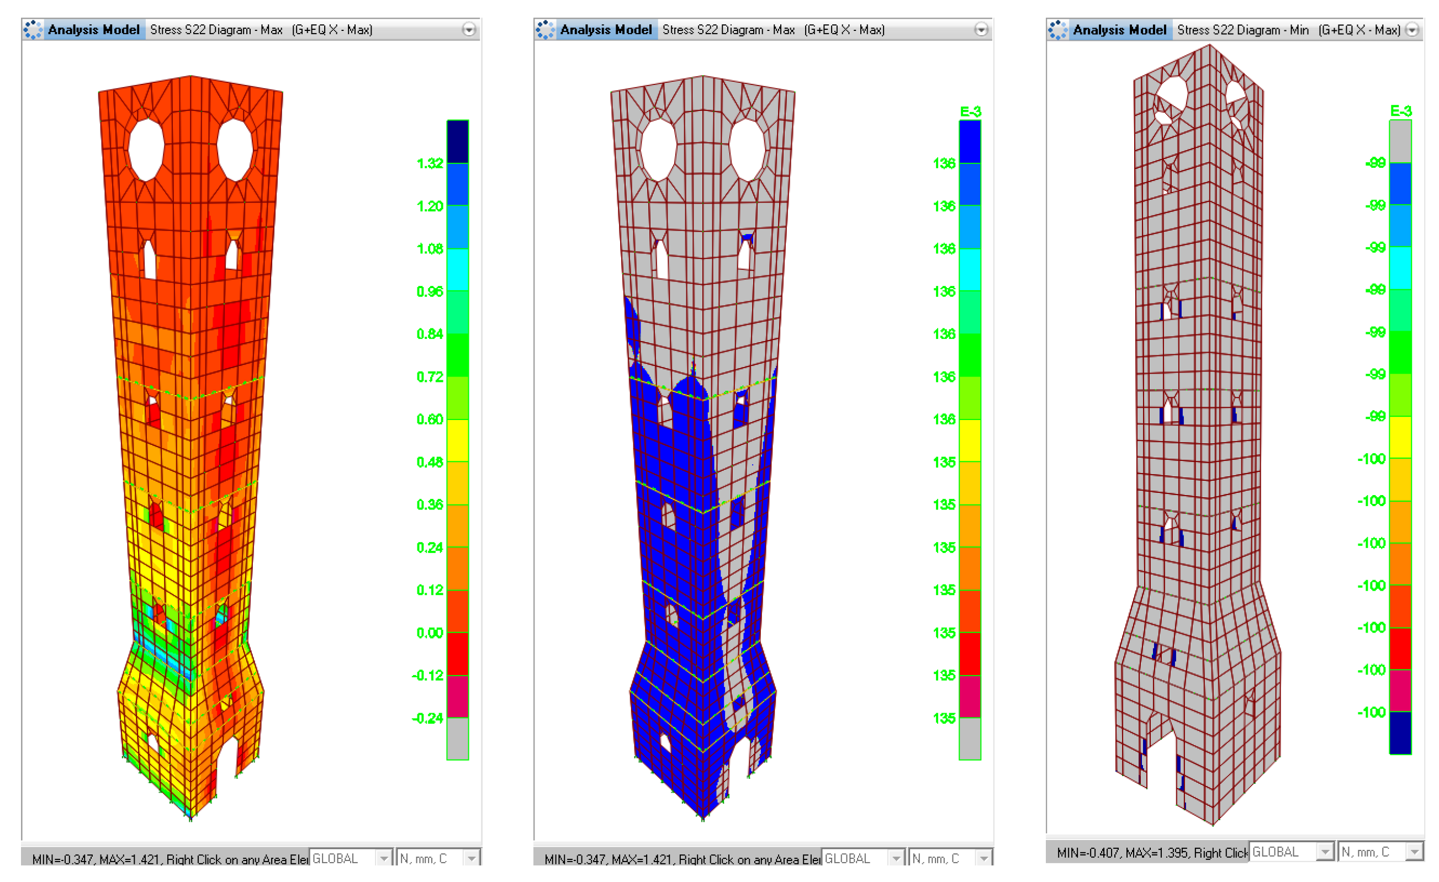
Task: Click 'MIN=-0.347, MAX=1.421' status text in left window
Action: pyautogui.click(x=96, y=859)
